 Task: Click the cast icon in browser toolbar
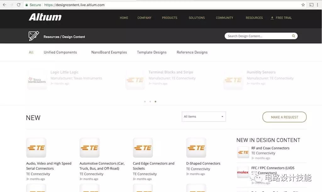tap(311, 5)
